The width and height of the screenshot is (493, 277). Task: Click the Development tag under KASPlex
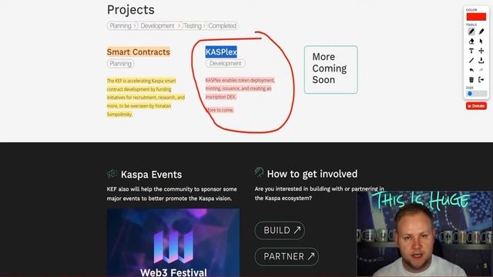(226, 63)
